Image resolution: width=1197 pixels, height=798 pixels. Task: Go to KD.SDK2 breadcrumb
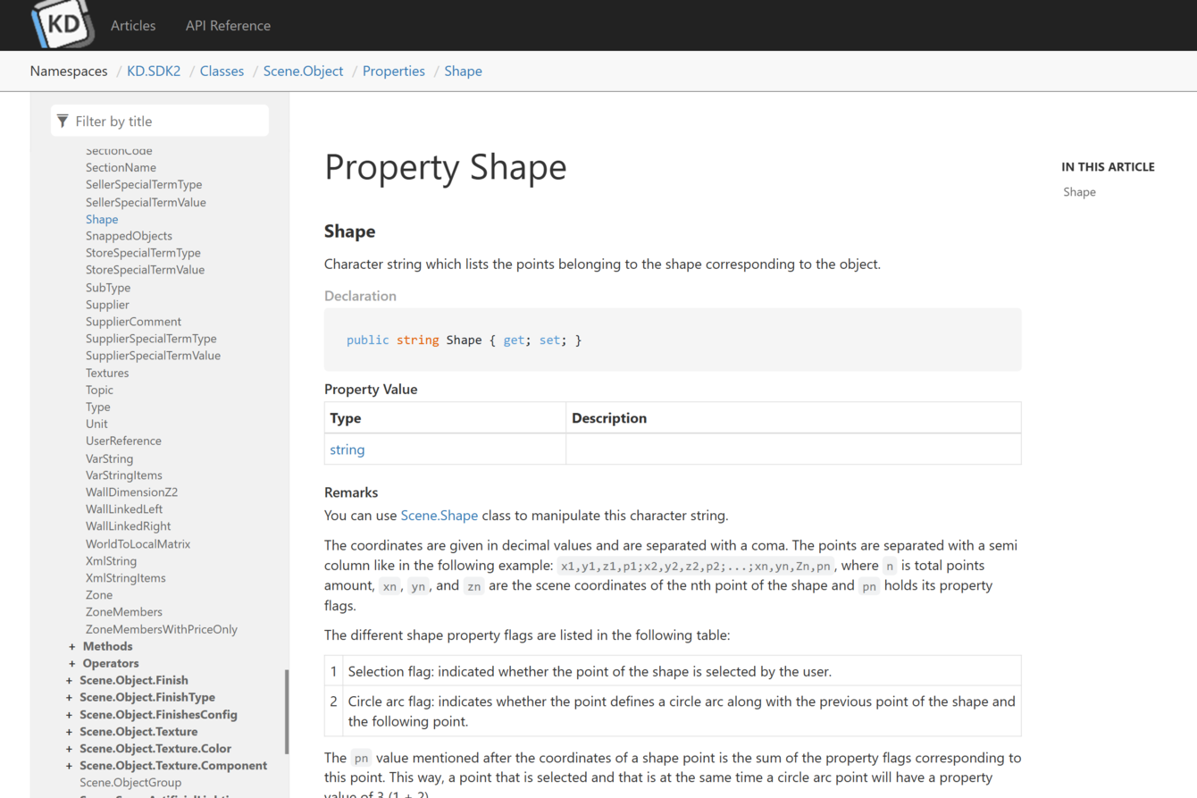point(154,71)
